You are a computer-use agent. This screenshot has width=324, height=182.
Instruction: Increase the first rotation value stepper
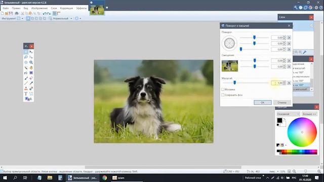pos(285,36)
